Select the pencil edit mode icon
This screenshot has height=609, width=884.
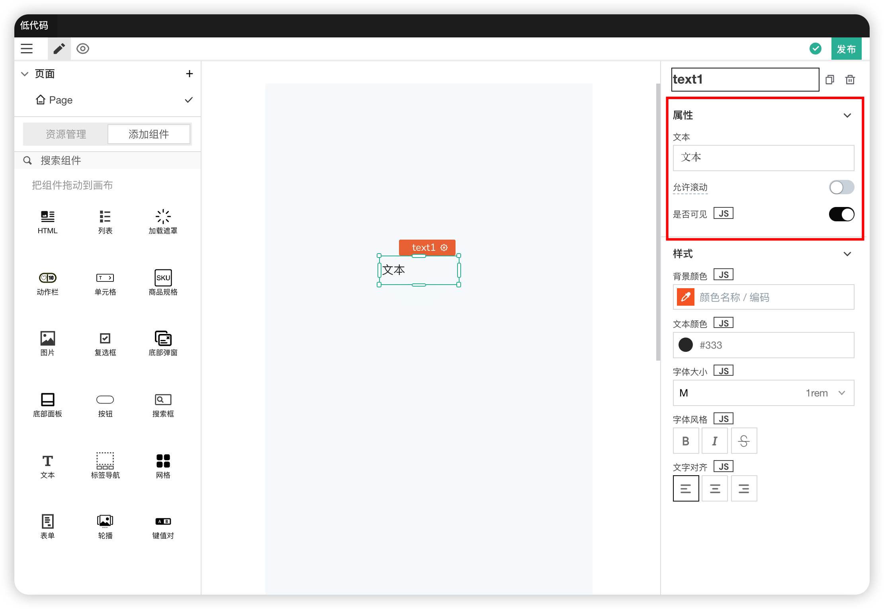[x=59, y=49]
